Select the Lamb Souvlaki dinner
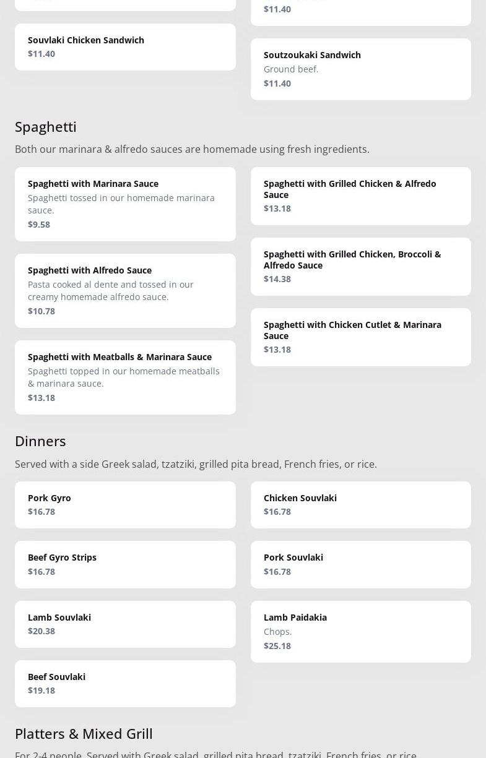This screenshot has width=486, height=758. point(125,624)
